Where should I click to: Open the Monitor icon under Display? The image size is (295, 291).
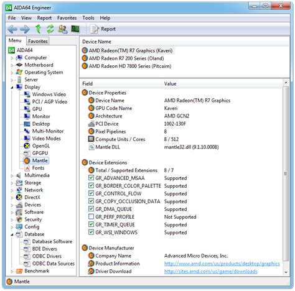coord(27,116)
